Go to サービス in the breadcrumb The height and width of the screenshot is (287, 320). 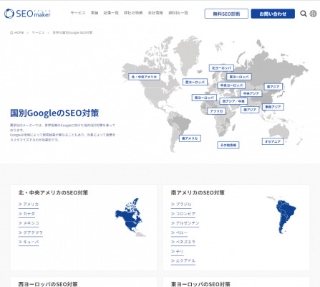click(38, 32)
